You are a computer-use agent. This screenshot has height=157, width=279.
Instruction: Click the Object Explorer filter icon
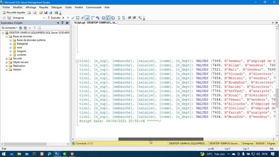tap(35, 28)
